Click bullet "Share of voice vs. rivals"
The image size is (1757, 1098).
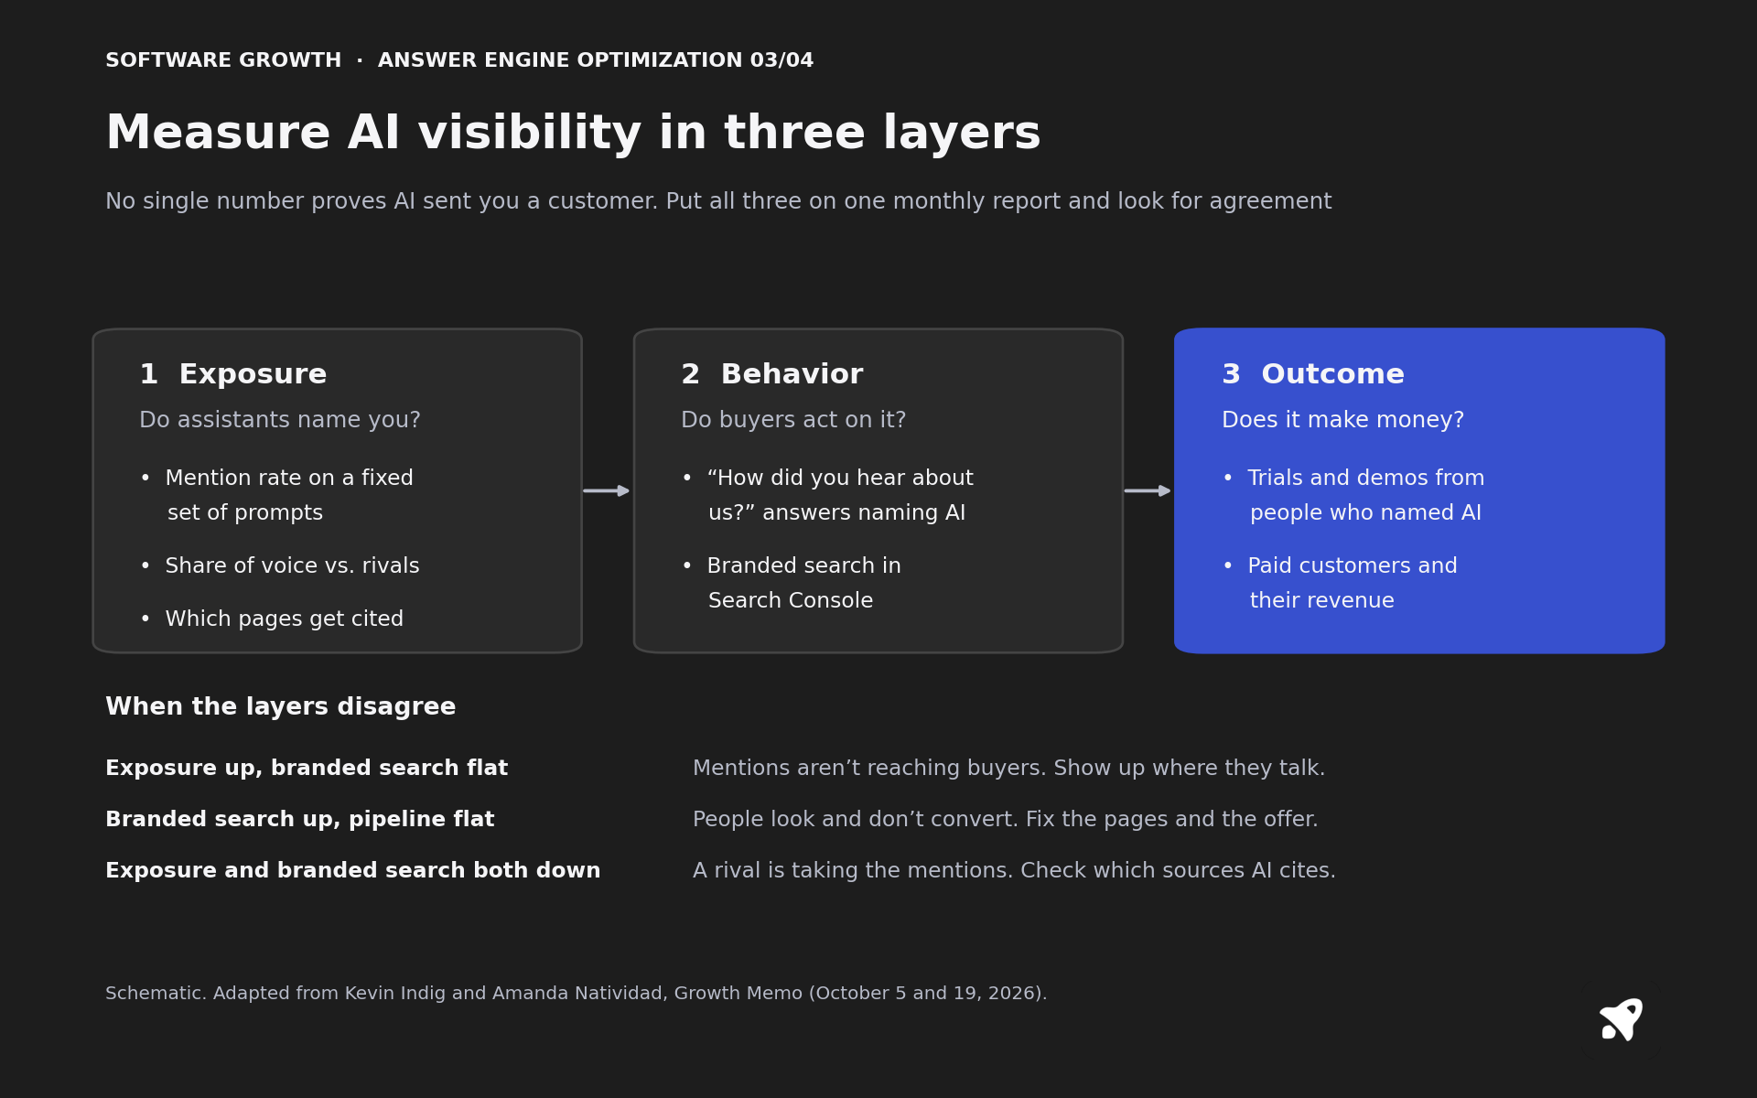pos(280,565)
